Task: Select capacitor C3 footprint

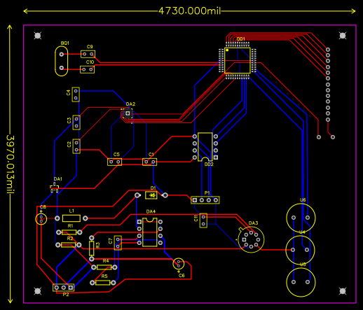Action: pos(76,122)
